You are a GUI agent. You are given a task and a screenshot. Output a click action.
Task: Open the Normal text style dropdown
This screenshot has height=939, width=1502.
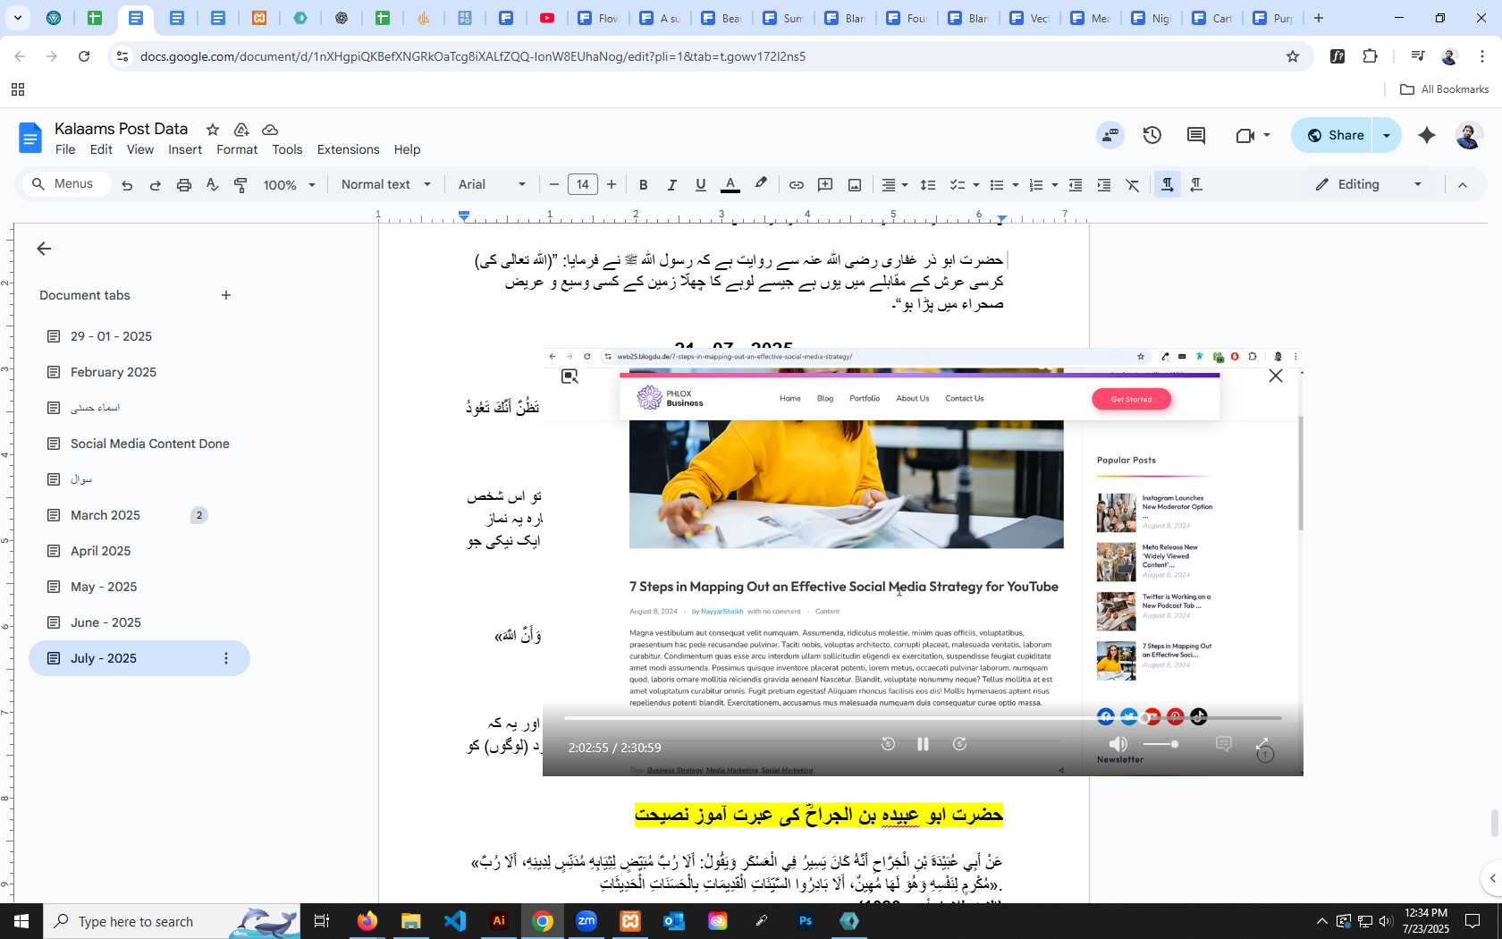(386, 185)
